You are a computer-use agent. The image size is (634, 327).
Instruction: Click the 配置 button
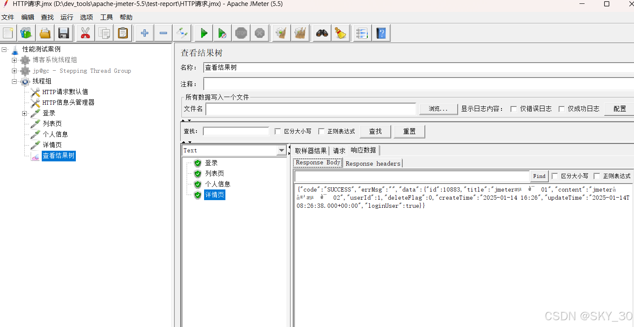tap(620, 109)
